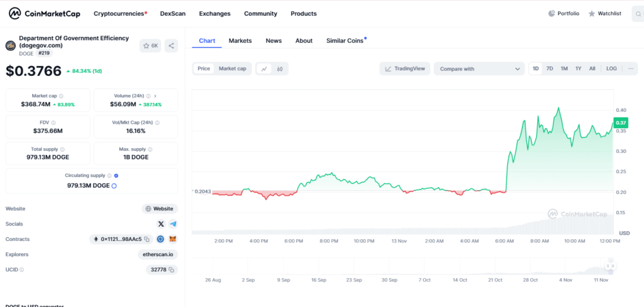644x307 pixels.
Task: Open Products nav menu
Action: [x=304, y=14]
